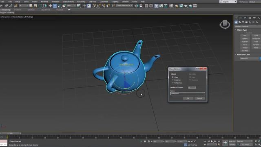Click the Cylinder primitive button
This screenshot has width=261, height=147.
click(x=245, y=42)
